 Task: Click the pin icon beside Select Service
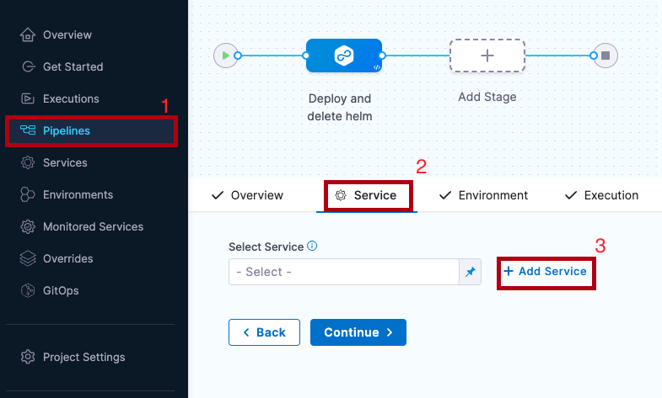[471, 272]
